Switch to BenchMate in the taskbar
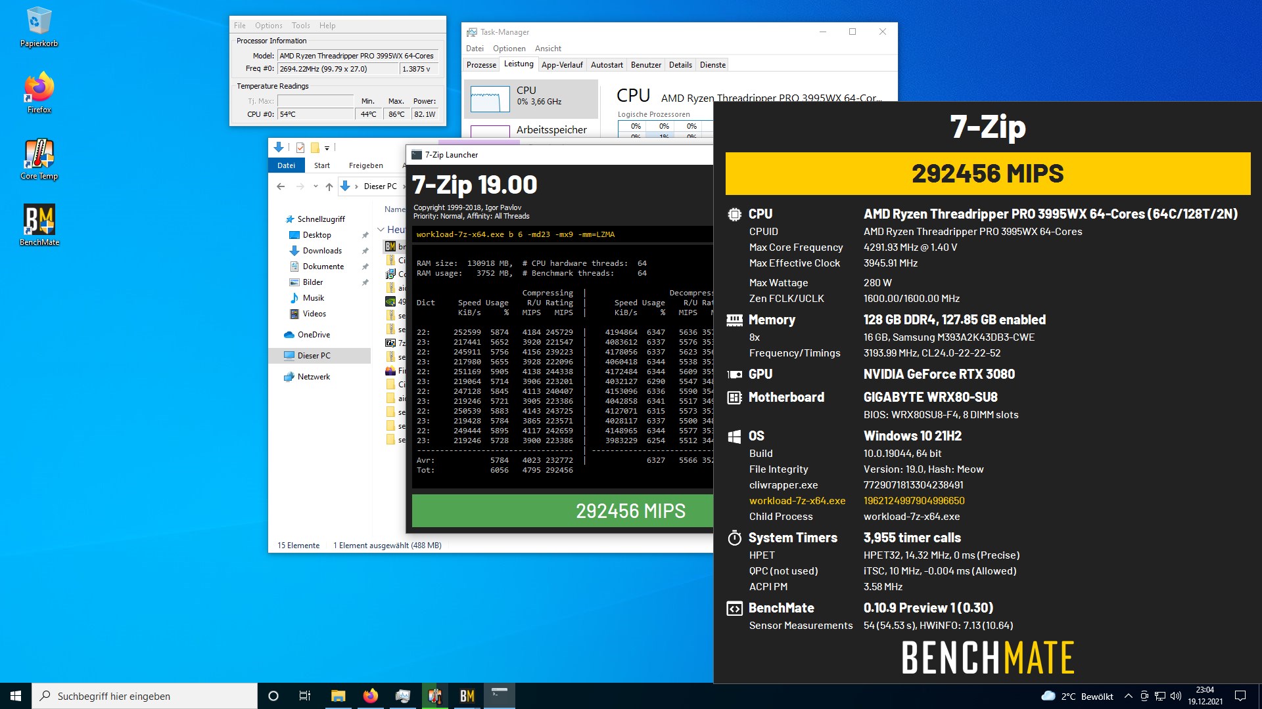This screenshot has width=1262, height=709. tap(467, 696)
